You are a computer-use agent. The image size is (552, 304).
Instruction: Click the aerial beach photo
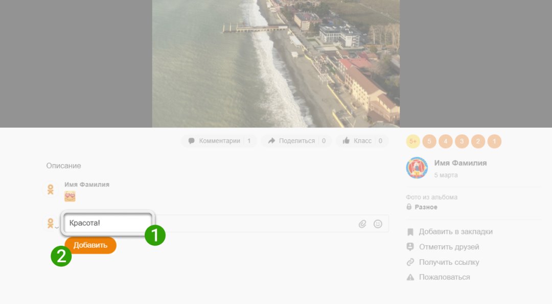(x=276, y=63)
